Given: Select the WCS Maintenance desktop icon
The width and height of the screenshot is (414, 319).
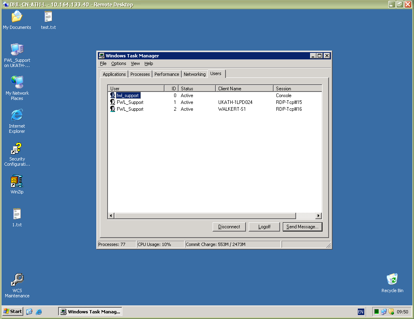Looking at the screenshot, I should coord(17,280).
